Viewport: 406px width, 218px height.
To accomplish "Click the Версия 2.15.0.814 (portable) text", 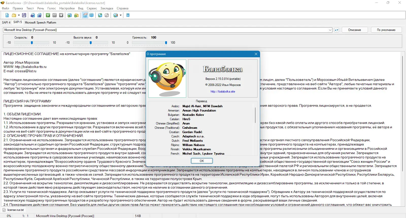I will [x=223, y=79].
